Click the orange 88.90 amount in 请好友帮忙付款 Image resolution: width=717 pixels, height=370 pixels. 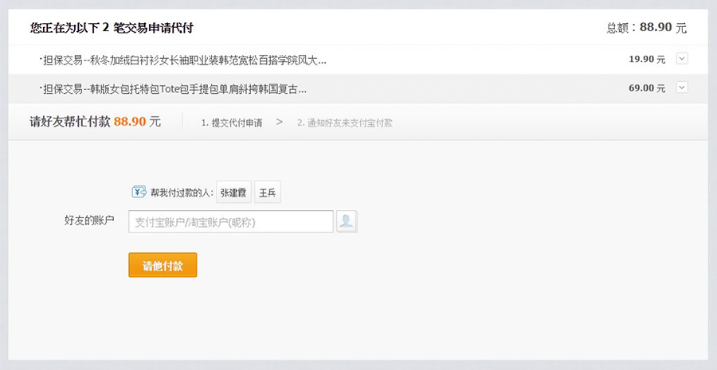pyautogui.click(x=130, y=122)
